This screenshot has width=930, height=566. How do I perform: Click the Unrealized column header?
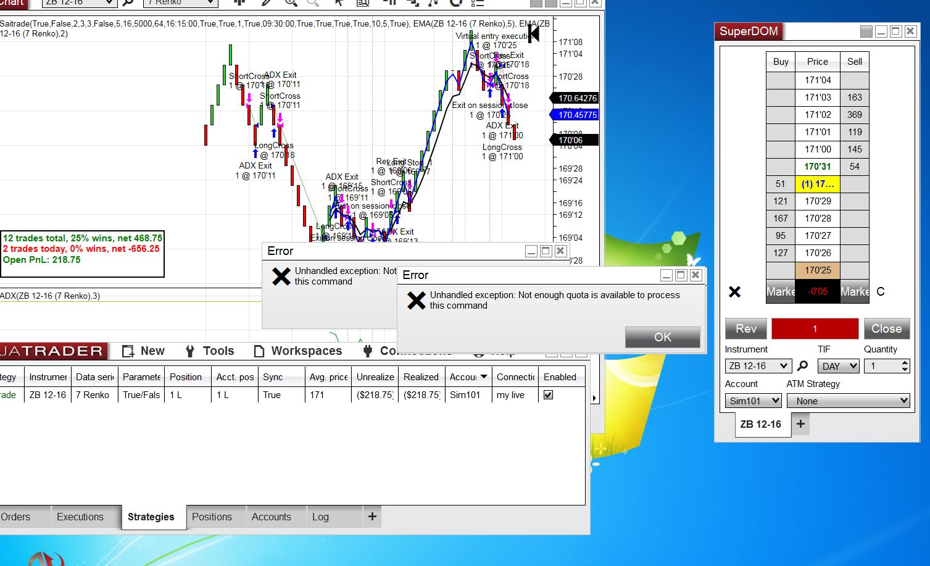coord(375,377)
